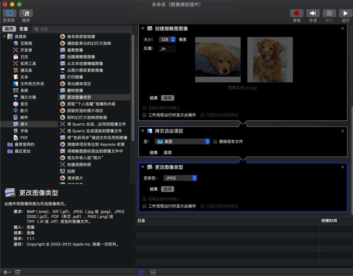353x276 pixels.
Task: Click 选项 in 创建缩略图图像 action
Action: pos(167,98)
